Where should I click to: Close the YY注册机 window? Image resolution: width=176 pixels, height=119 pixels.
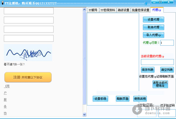pos(169,2)
